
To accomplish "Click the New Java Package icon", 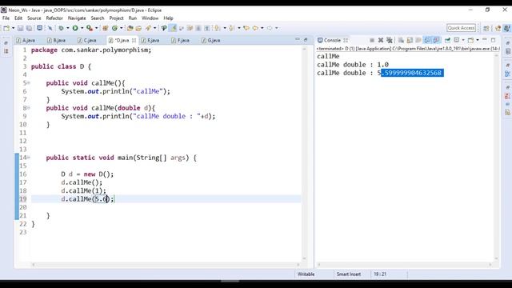I will click(105, 28).
